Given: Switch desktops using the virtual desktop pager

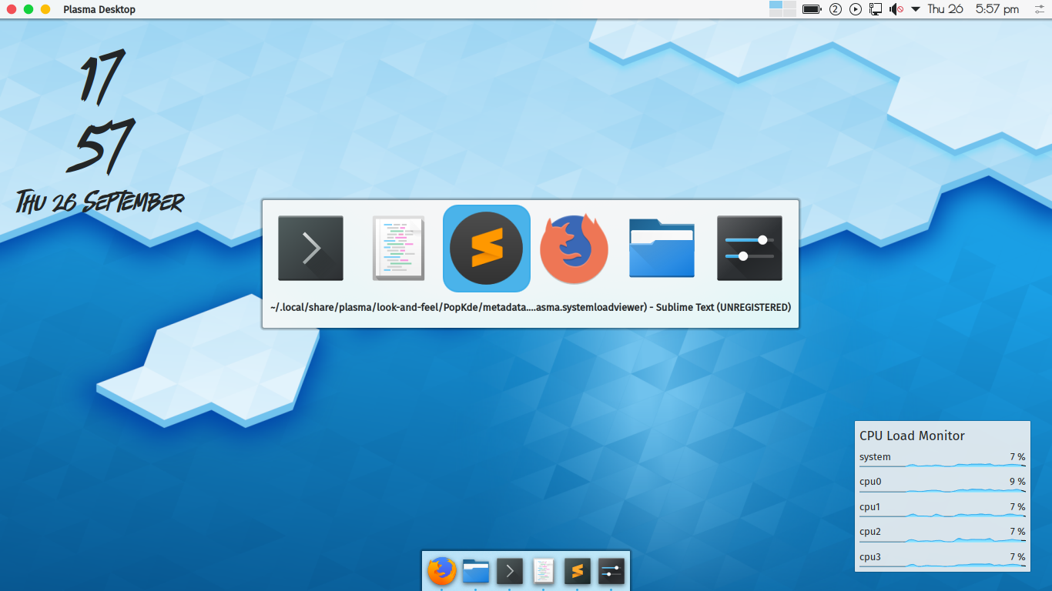Looking at the screenshot, I should 782,9.
